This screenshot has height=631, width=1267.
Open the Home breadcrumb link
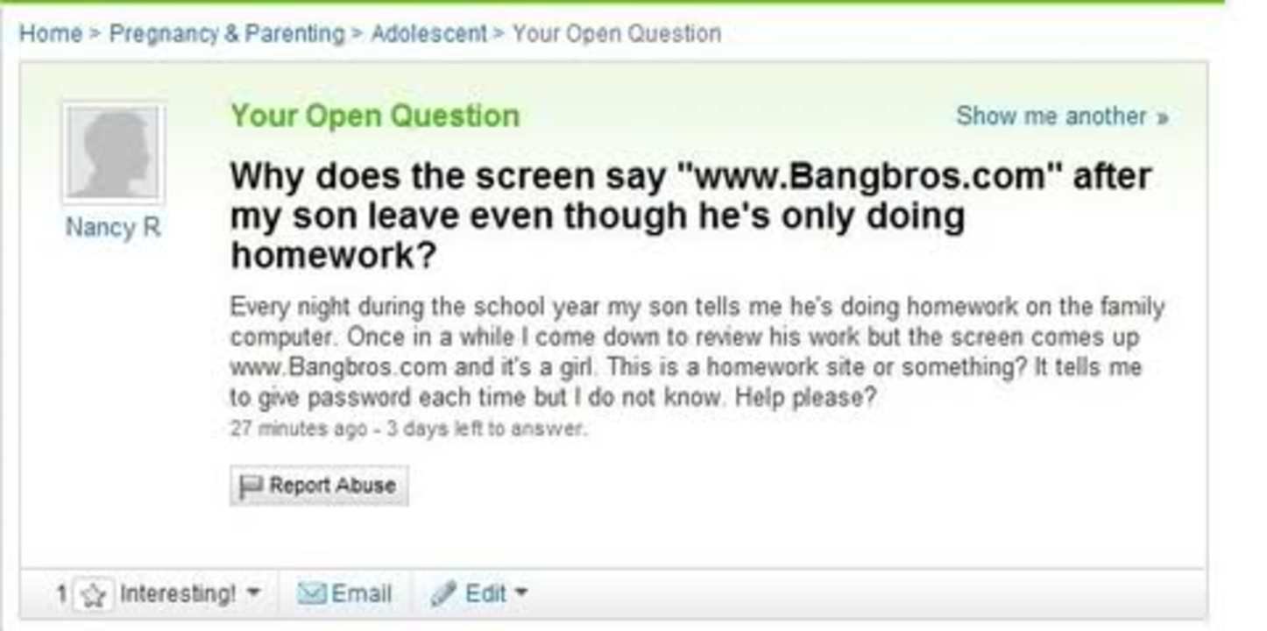pos(50,33)
